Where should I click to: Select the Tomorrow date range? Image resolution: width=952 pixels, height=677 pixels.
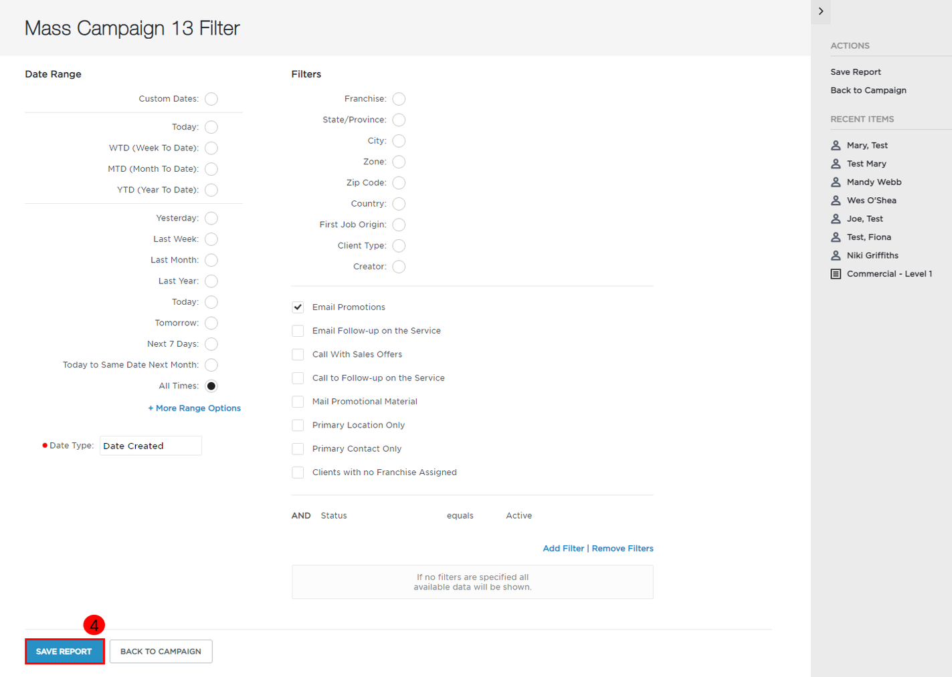tap(211, 323)
